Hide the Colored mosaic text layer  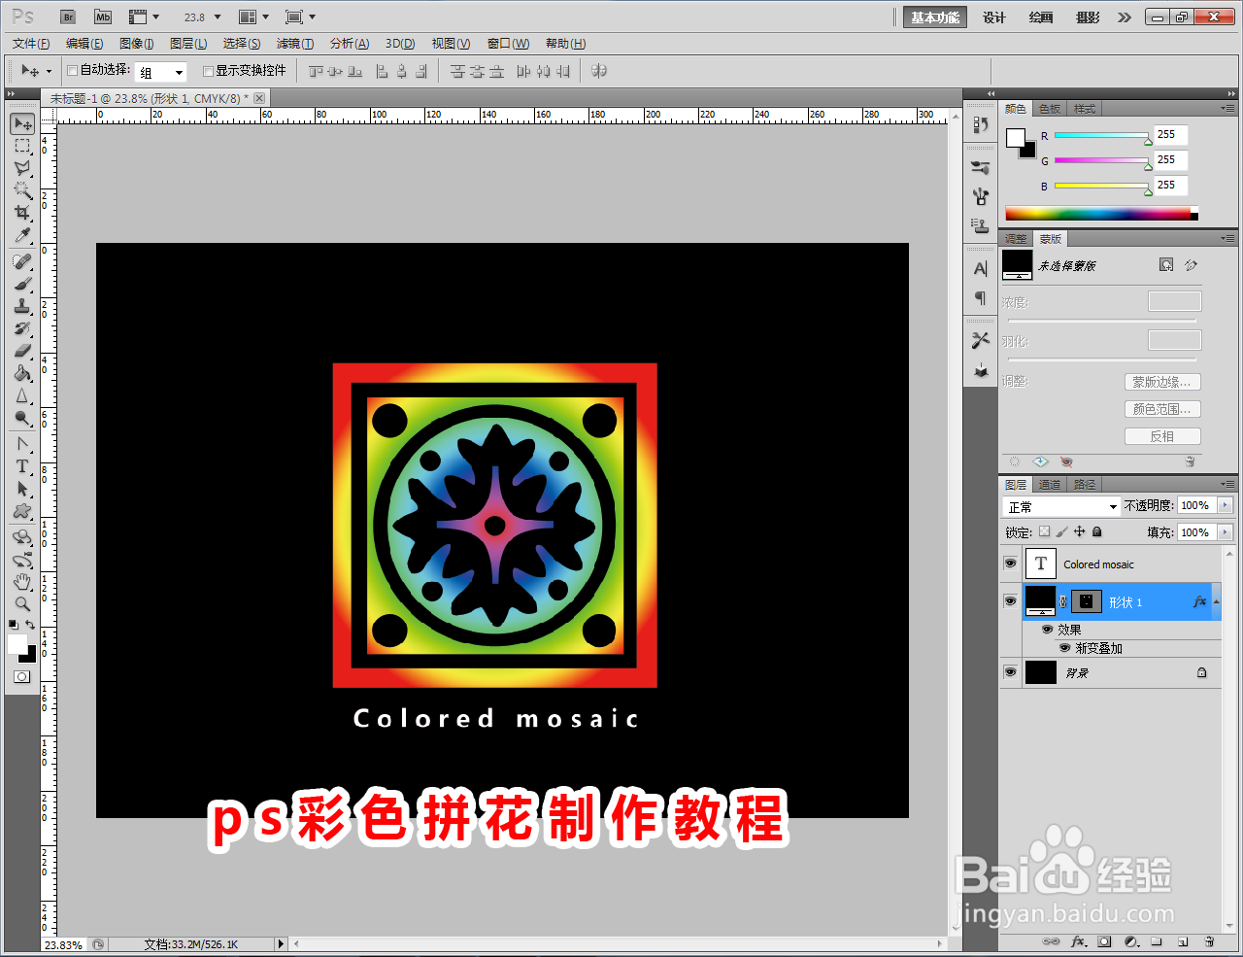coord(1010,564)
